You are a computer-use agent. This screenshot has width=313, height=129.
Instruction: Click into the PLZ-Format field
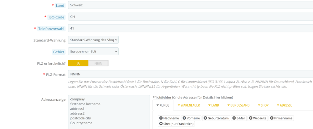pyautogui.click(x=188, y=75)
